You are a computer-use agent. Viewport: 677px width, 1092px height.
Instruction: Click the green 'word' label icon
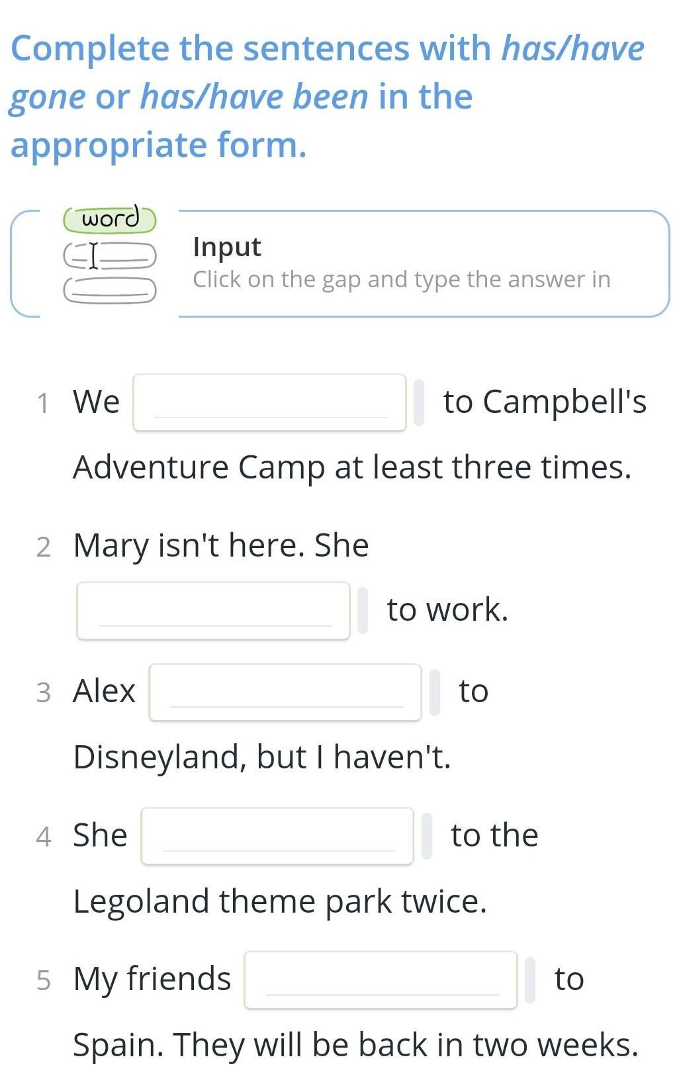(110, 219)
